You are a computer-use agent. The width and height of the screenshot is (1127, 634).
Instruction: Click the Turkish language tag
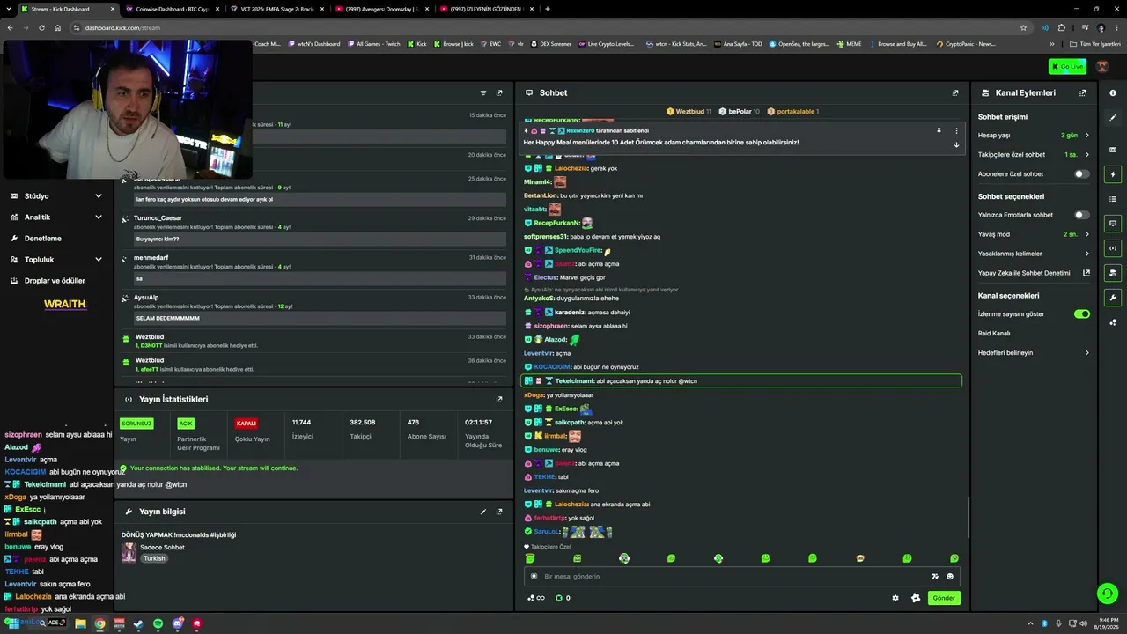154,558
